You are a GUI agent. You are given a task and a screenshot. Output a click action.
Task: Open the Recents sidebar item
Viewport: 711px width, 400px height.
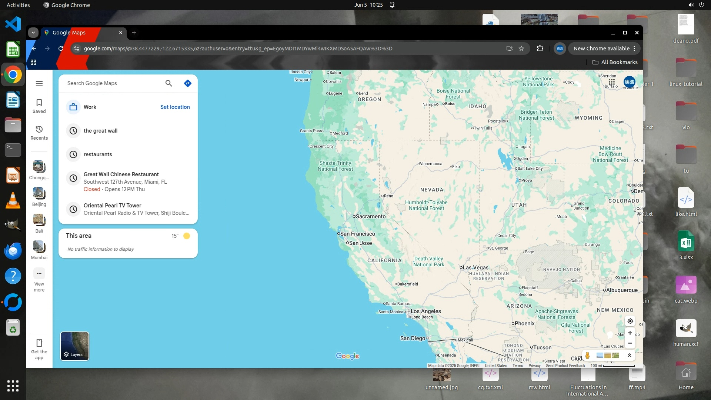(39, 133)
